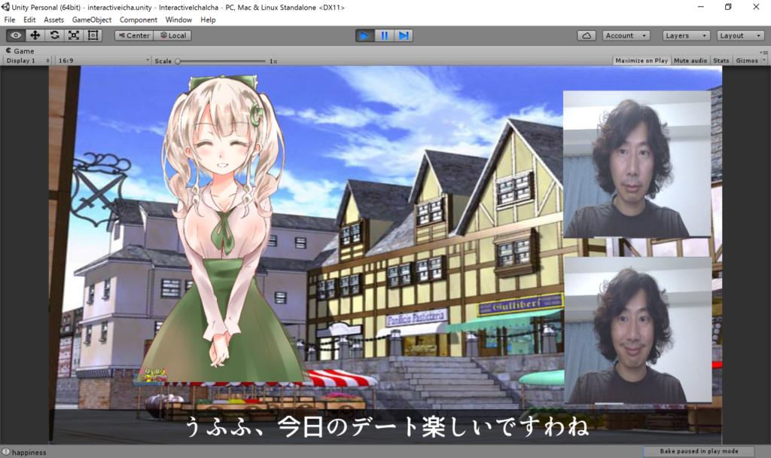Pause the game with Pause button
The height and width of the screenshot is (458, 771).
point(385,35)
